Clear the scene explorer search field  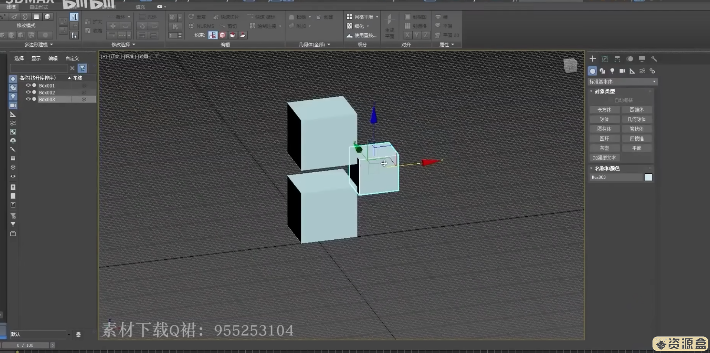(72, 68)
